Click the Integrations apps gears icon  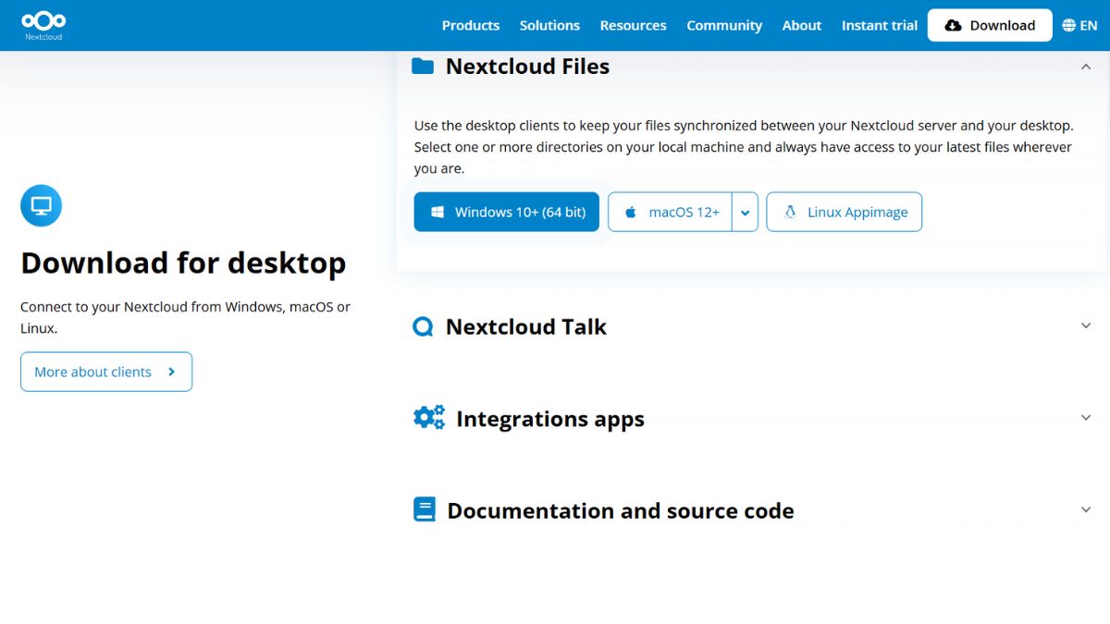click(x=428, y=418)
